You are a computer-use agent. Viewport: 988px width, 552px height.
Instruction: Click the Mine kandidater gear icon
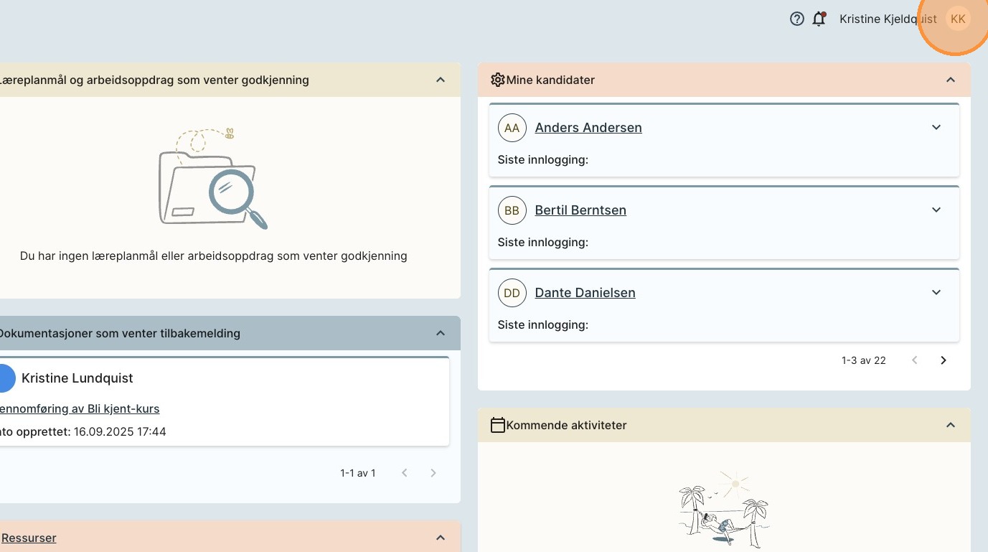[497, 80]
